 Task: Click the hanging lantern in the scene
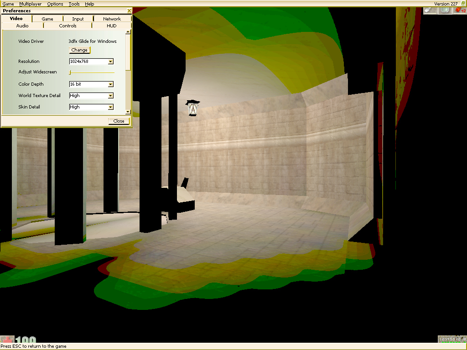[193, 108]
